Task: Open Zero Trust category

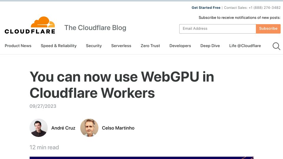Action: click(150, 46)
